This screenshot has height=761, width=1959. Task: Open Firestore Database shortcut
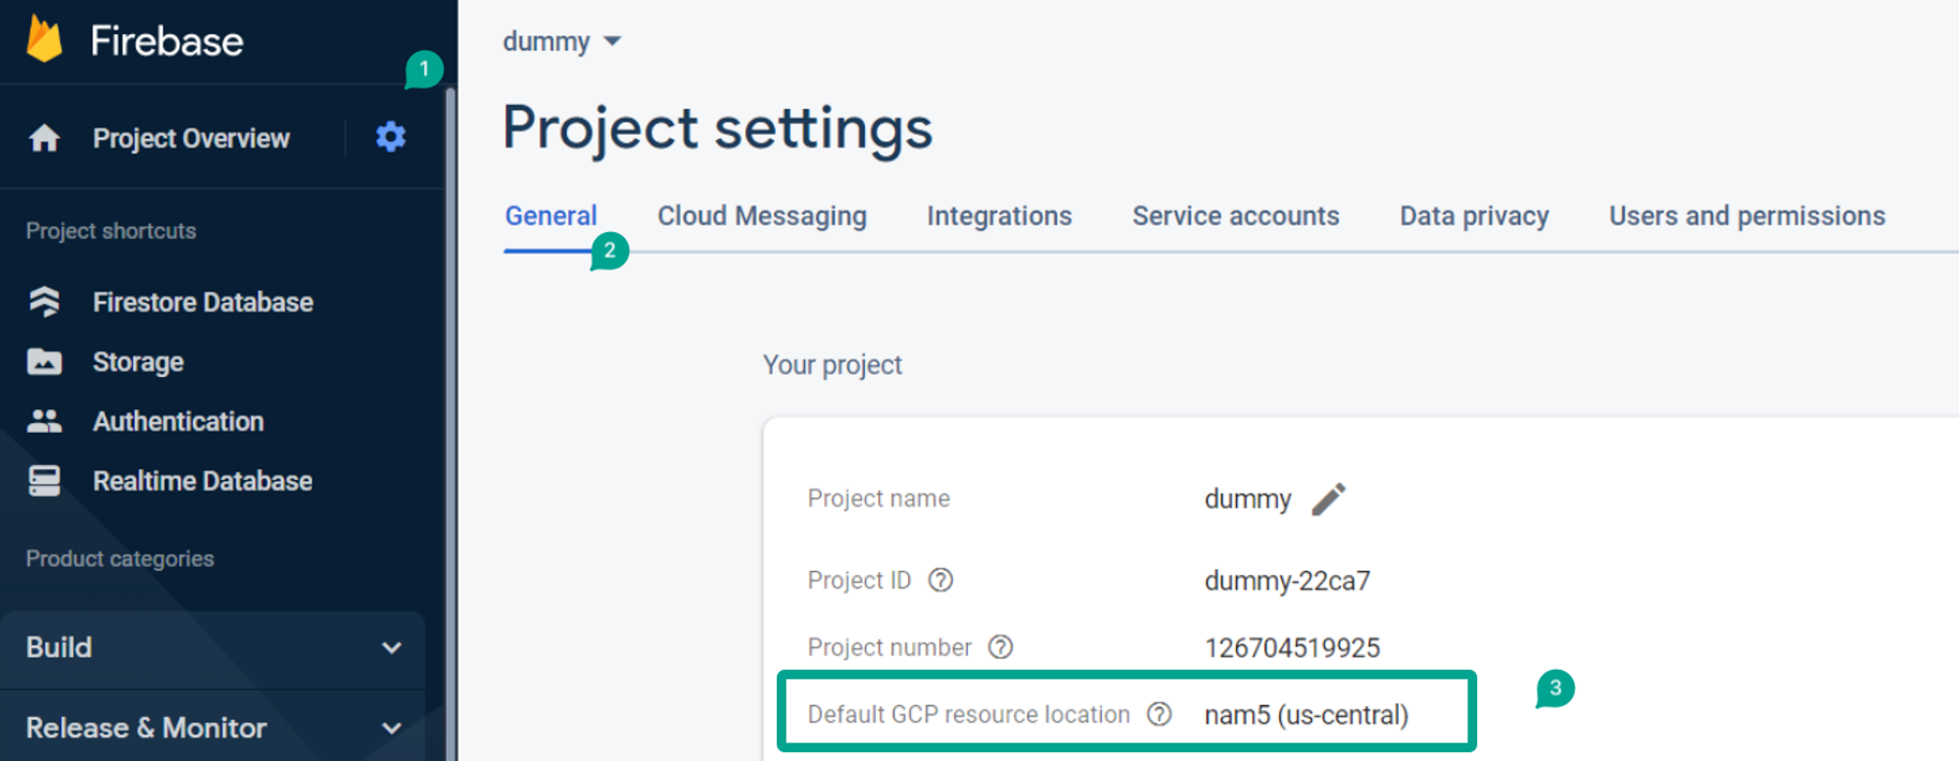[x=203, y=302]
